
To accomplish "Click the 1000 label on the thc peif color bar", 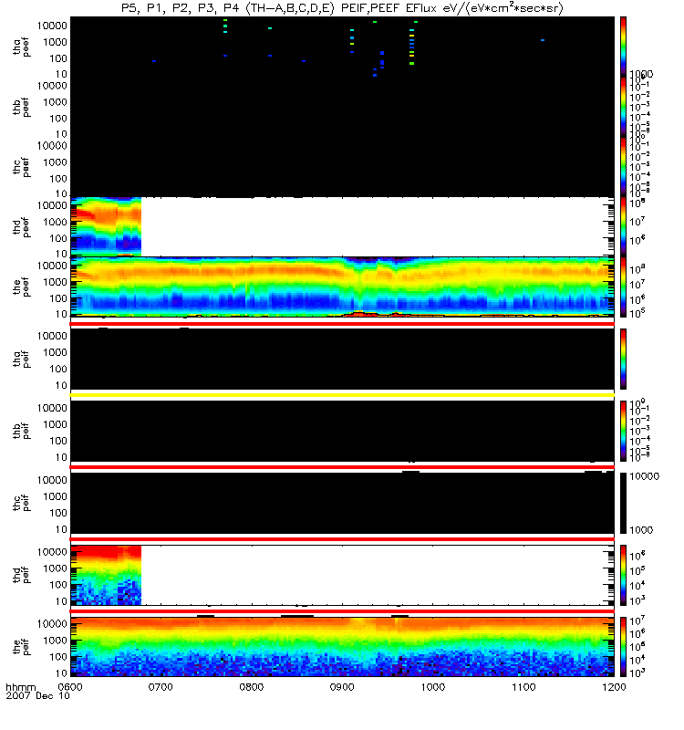I will pyautogui.click(x=641, y=530).
